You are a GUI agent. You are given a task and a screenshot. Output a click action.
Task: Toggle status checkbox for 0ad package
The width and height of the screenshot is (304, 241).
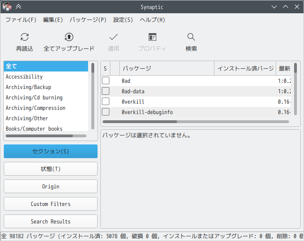[x=106, y=80]
